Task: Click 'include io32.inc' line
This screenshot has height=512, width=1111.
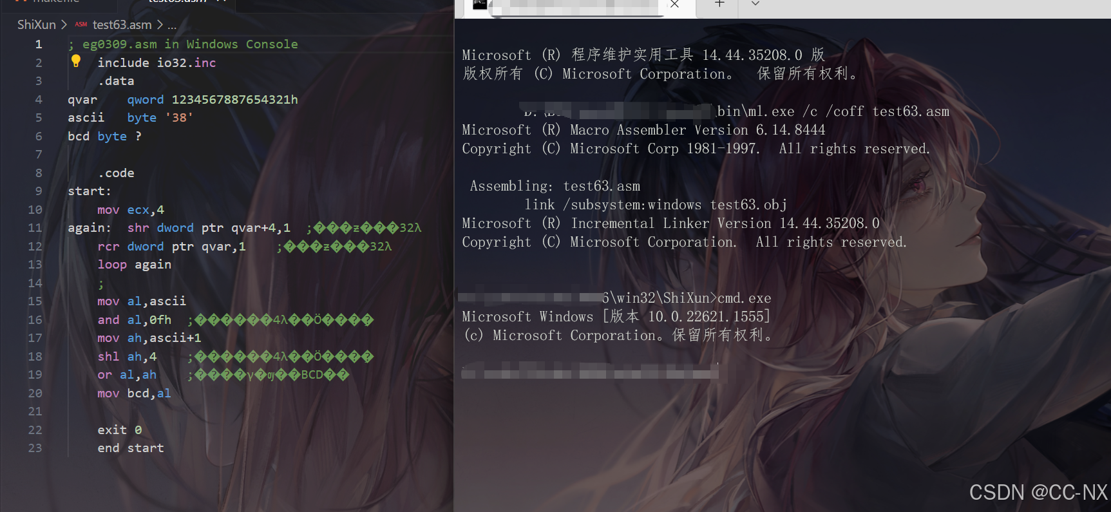Action: [x=157, y=62]
